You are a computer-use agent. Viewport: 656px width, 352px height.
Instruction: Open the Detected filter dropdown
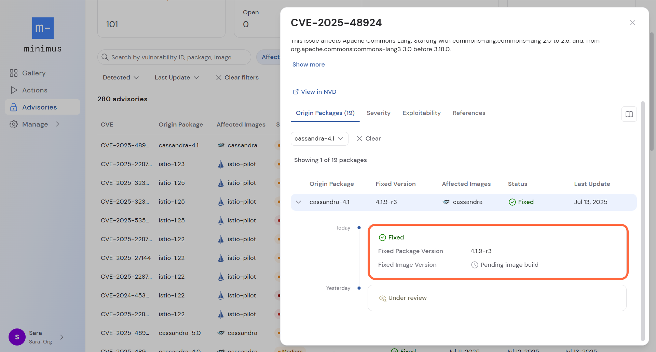point(121,77)
